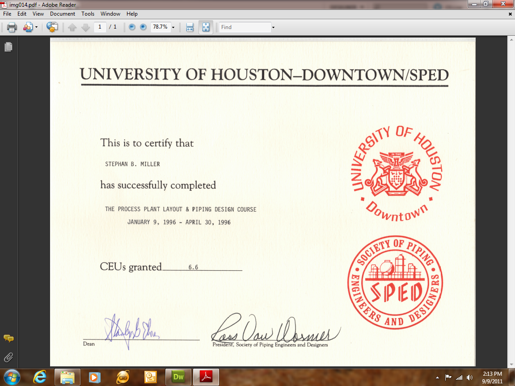Image resolution: width=515 pixels, height=386 pixels.
Task: Click the Find search box
Action: pyautogui.click(x=245, y=27)
